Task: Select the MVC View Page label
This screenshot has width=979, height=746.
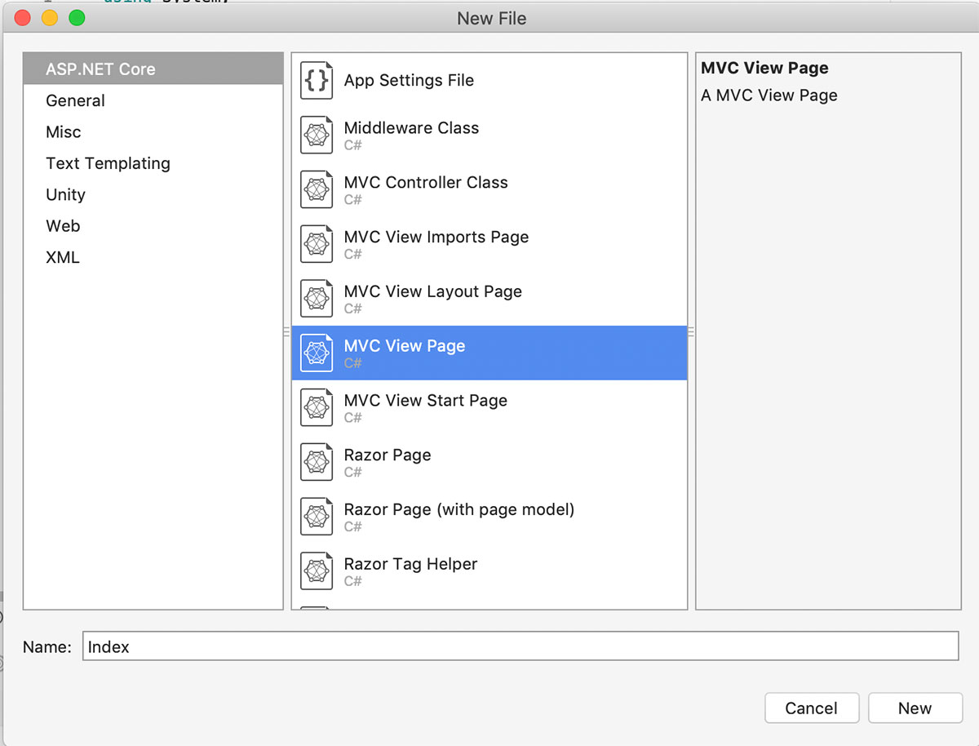Action: [x=405, y=346]
